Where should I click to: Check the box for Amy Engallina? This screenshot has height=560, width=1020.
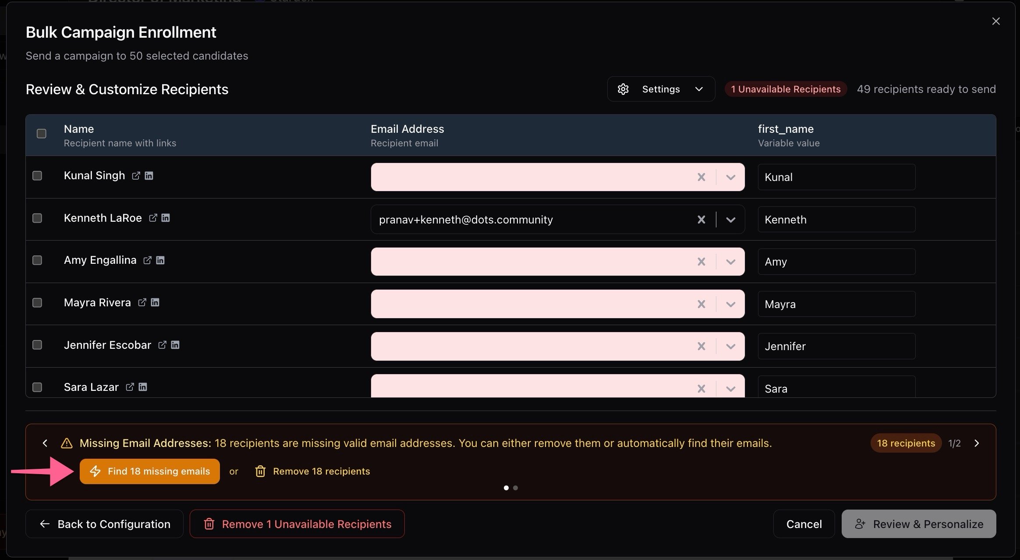pos(37,260)
